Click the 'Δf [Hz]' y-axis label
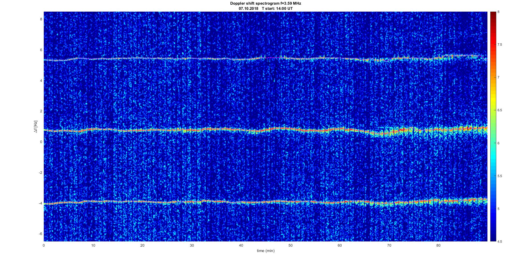The height and width of the screenshot is (259, 518). click(36, 127)
